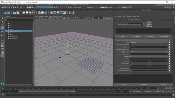
Task: Click the Open Scene folder icon
Action: pos(16,7)
